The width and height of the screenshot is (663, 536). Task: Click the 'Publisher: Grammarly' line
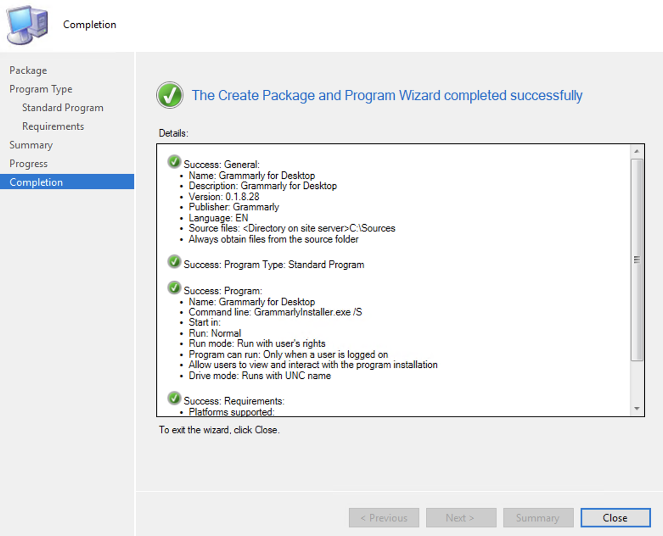234,207
